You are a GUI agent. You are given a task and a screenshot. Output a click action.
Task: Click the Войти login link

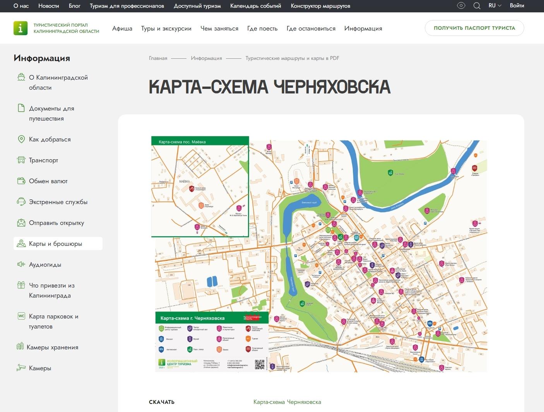click(x=517, y=6)
